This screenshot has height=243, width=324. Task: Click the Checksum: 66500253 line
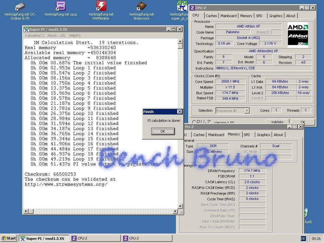[50, 174]
